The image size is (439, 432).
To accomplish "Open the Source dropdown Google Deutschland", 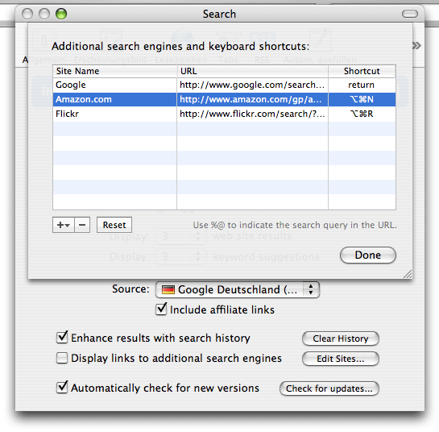I will (x=237, y=289).
